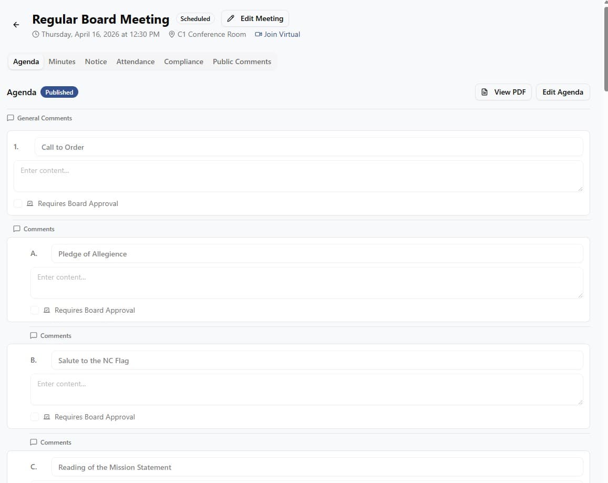This screenshot has width=608, height=483.
Task: Click the C1 Conference Room location text
Action: point(212,34)
